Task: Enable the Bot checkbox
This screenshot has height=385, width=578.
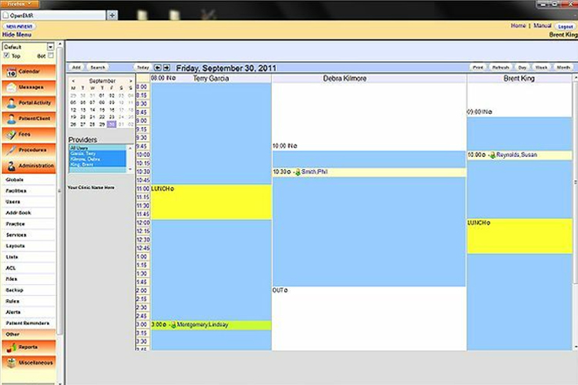Action: pyautogui.click(x=51, y=56)
